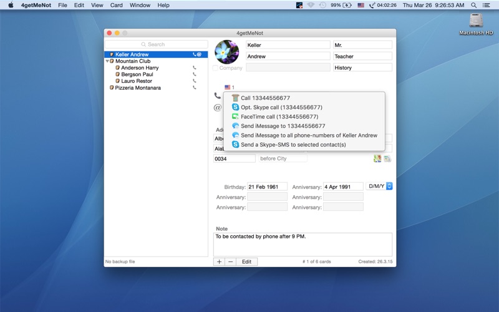Image resolution: width=499 pixels, height=312 pixels.
Task: Choose Opt. Skype call option
Action: click(304, 107)
